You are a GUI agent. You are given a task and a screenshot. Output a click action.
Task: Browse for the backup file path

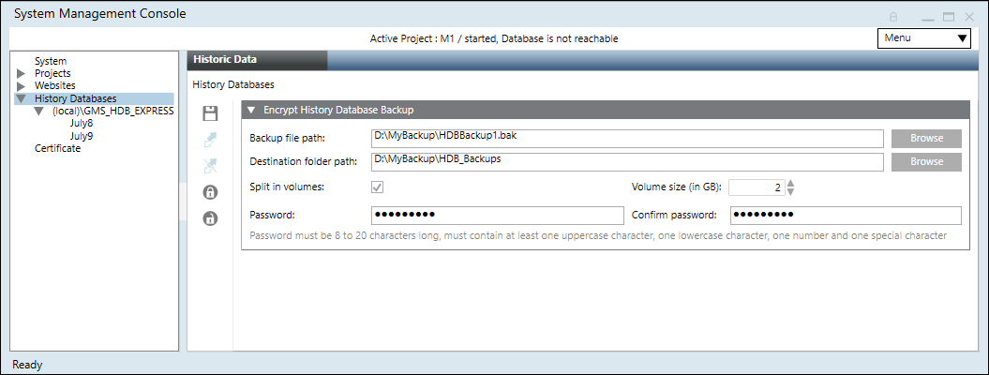pos(926,138)
